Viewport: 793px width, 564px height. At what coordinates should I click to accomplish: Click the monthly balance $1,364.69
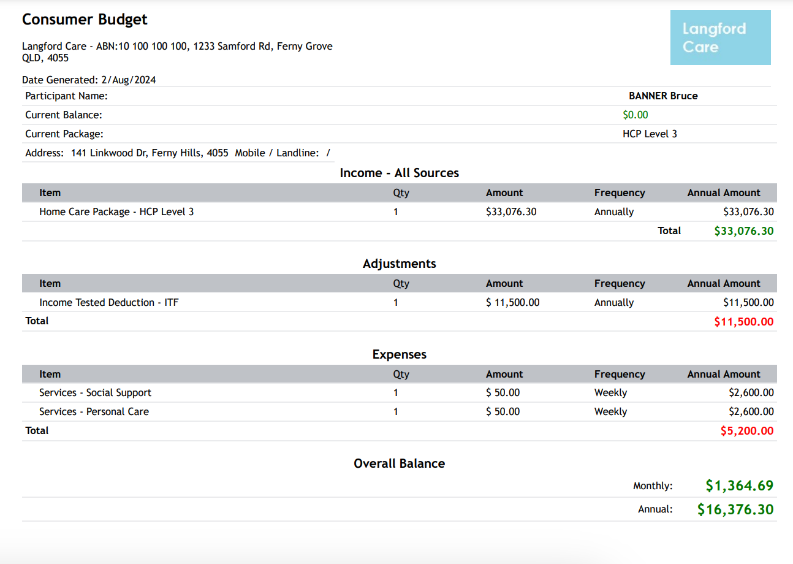pyautogui.click(x=739, y=486)
